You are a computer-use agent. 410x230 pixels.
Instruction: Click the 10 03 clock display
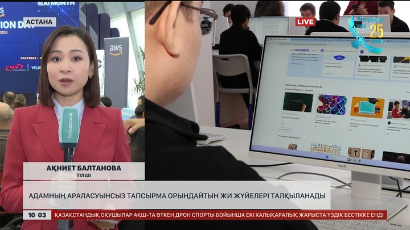[x=37, y=215]
